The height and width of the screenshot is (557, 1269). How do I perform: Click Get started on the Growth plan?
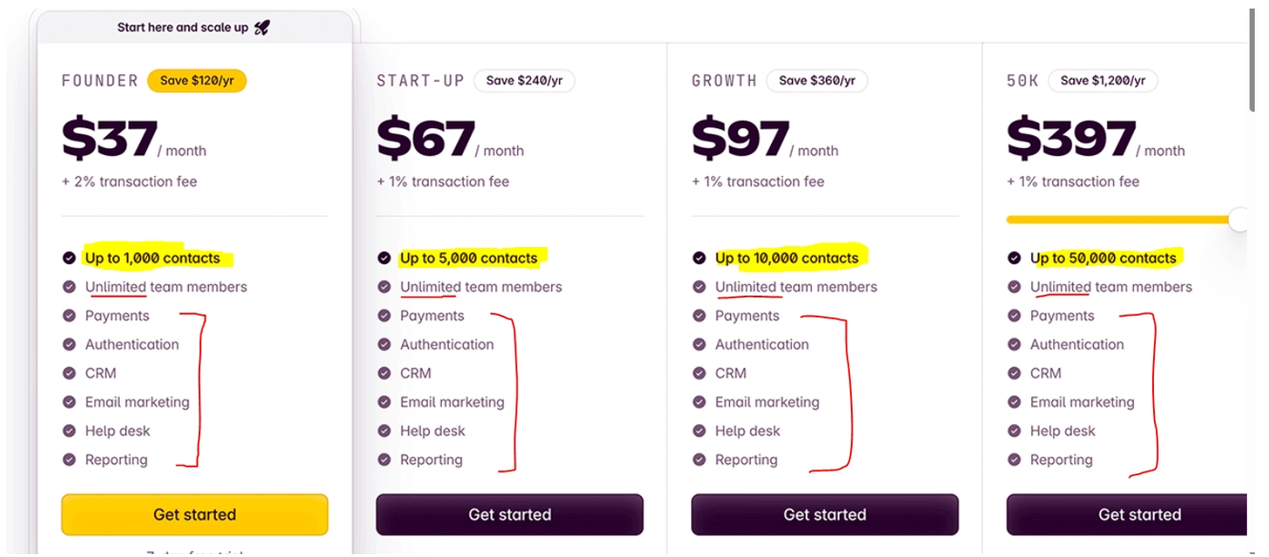824,514
